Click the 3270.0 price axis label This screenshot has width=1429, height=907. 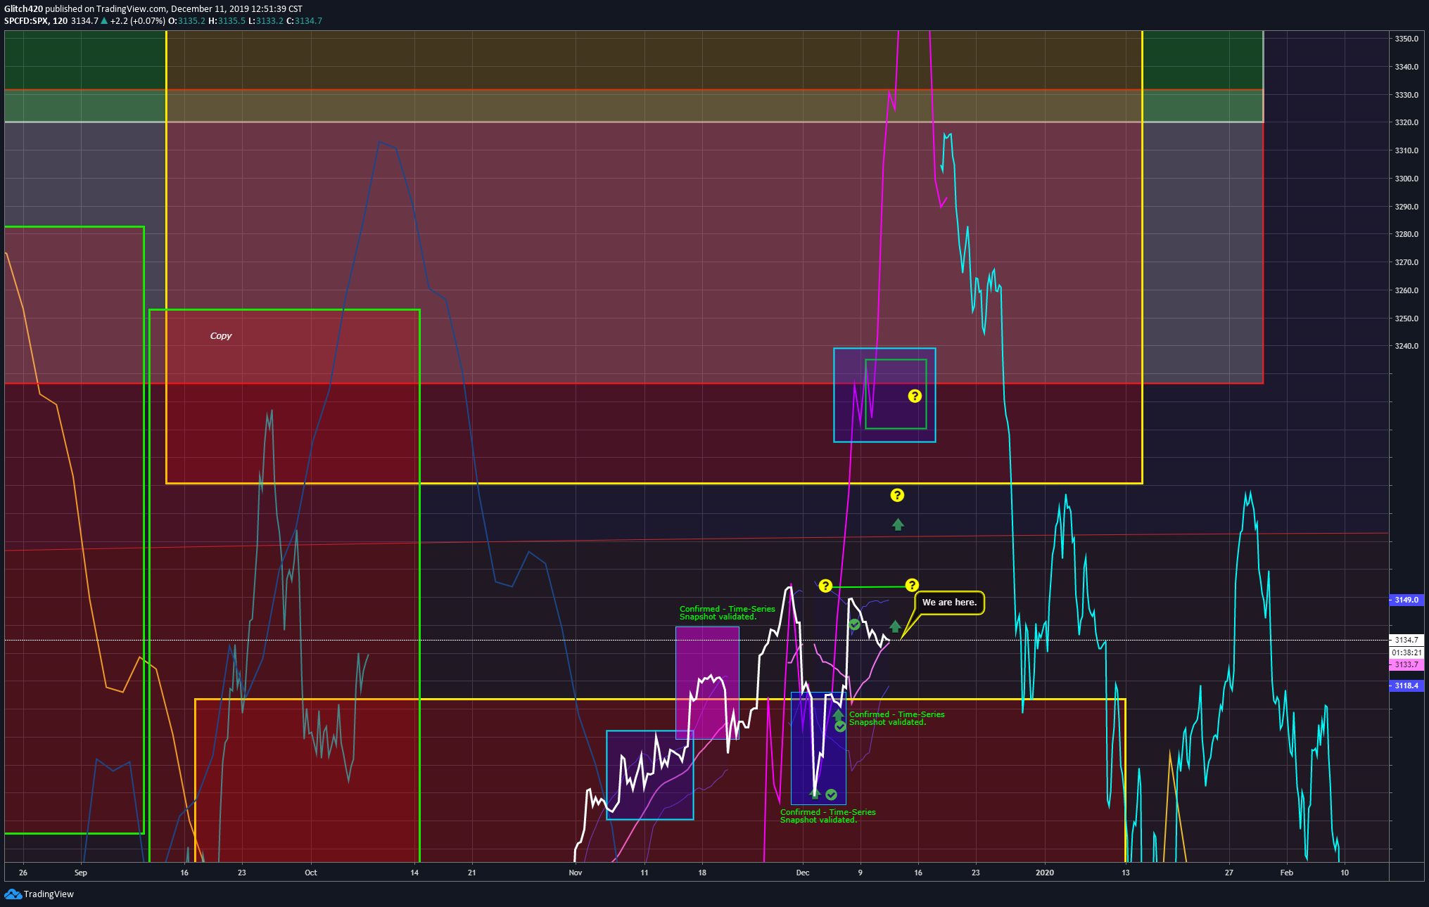1407,262
